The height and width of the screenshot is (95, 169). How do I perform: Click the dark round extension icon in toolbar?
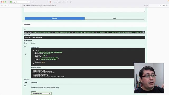164,6
